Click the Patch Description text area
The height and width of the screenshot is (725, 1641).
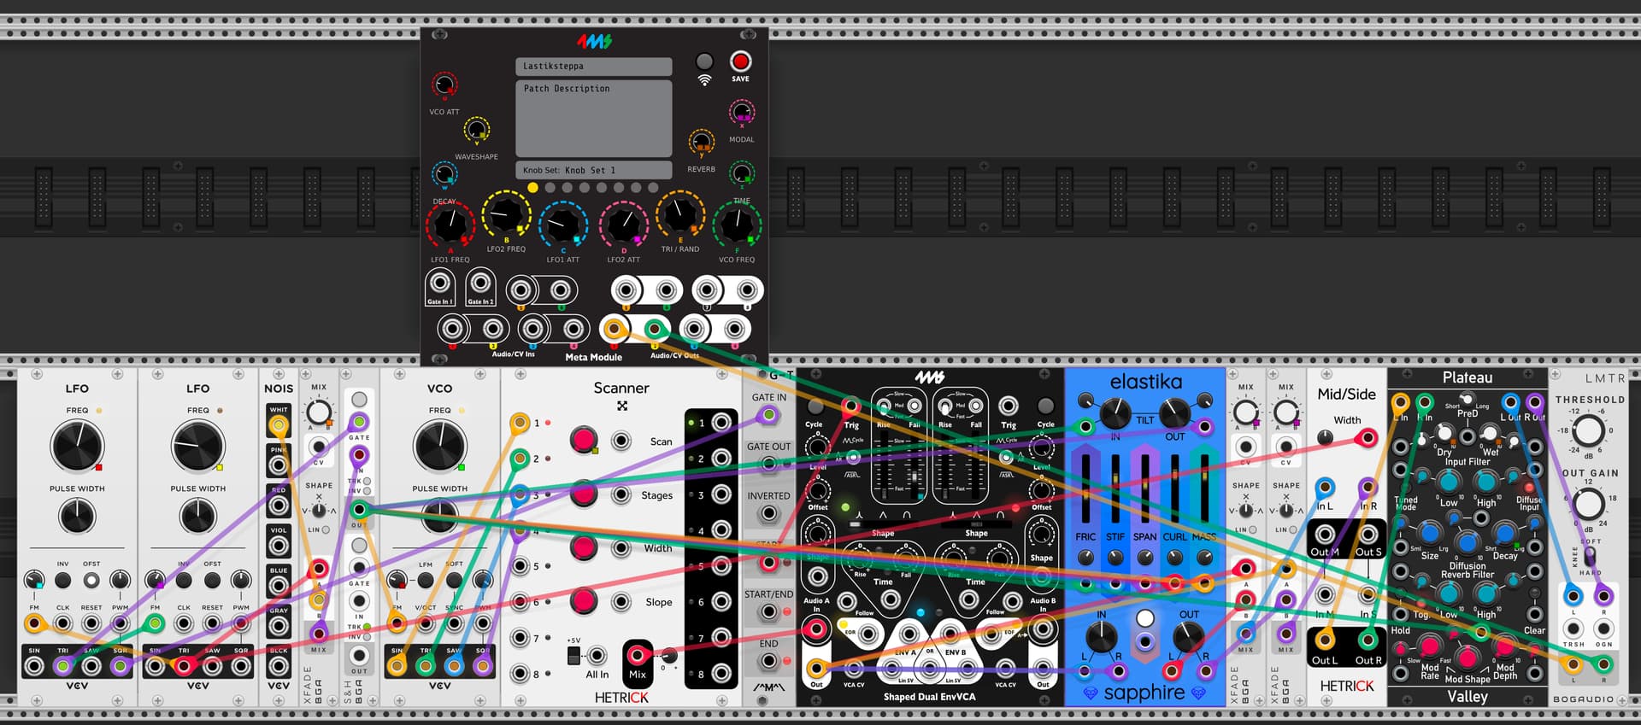pyautogui.click(x=593, y=118)
